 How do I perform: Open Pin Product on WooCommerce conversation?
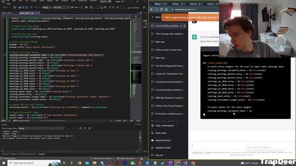168,114
